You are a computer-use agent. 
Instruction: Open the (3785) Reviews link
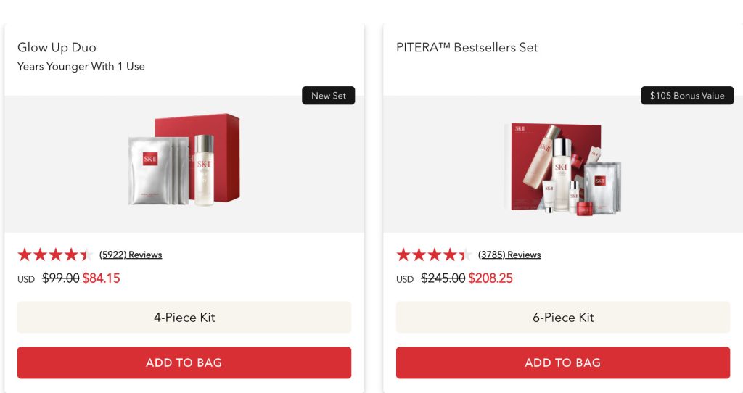[x=509, y=255]
